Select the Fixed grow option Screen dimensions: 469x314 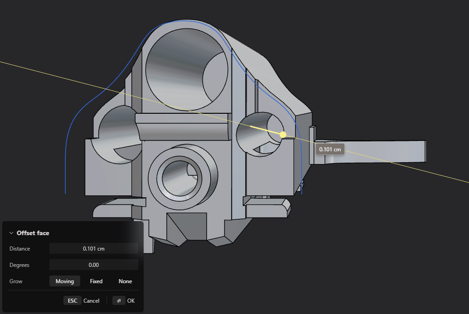point(96,281)
